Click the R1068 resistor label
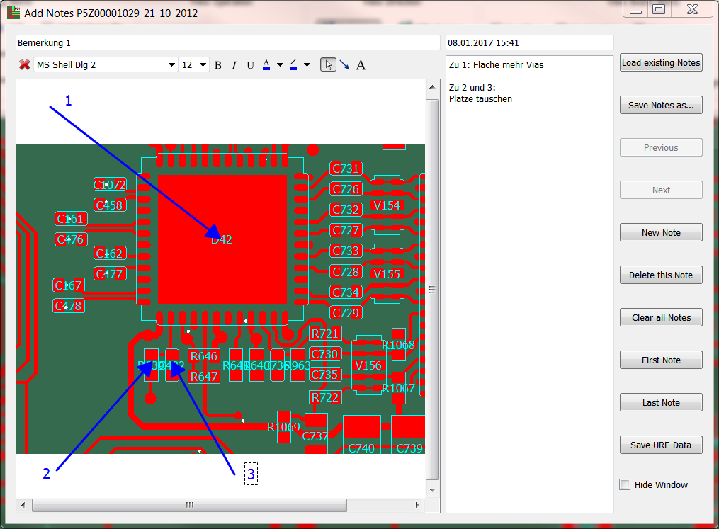This screenshot has height=529, width=719. click(398, 345)
